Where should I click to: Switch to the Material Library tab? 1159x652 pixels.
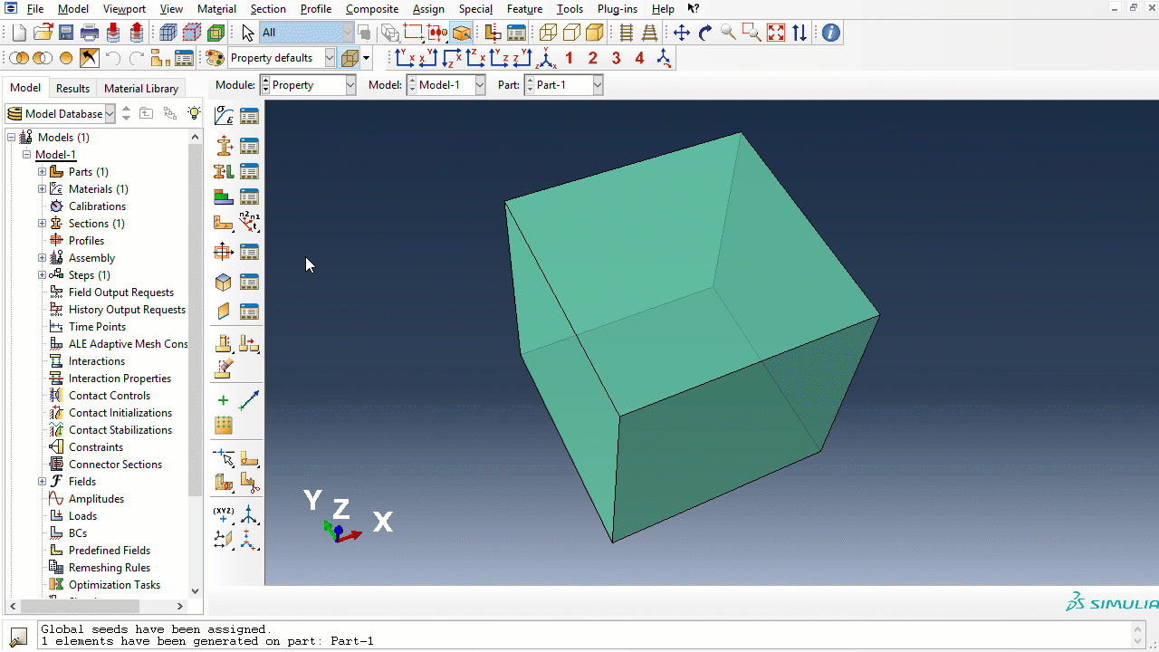click(x=141, y=88)
